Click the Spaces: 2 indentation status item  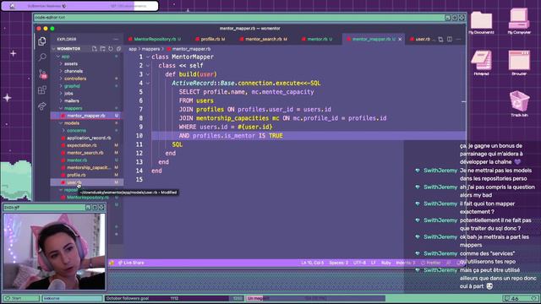pyautogui.click(x=338, y=263)
